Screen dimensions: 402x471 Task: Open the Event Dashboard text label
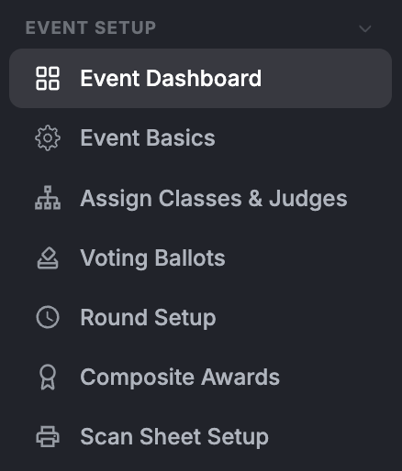pyautogui.click(x=171, y=78)
